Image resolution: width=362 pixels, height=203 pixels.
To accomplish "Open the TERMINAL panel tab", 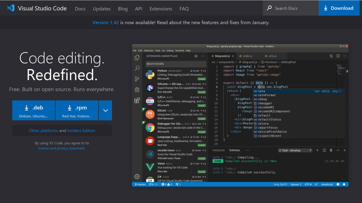I will pos(234,150).
